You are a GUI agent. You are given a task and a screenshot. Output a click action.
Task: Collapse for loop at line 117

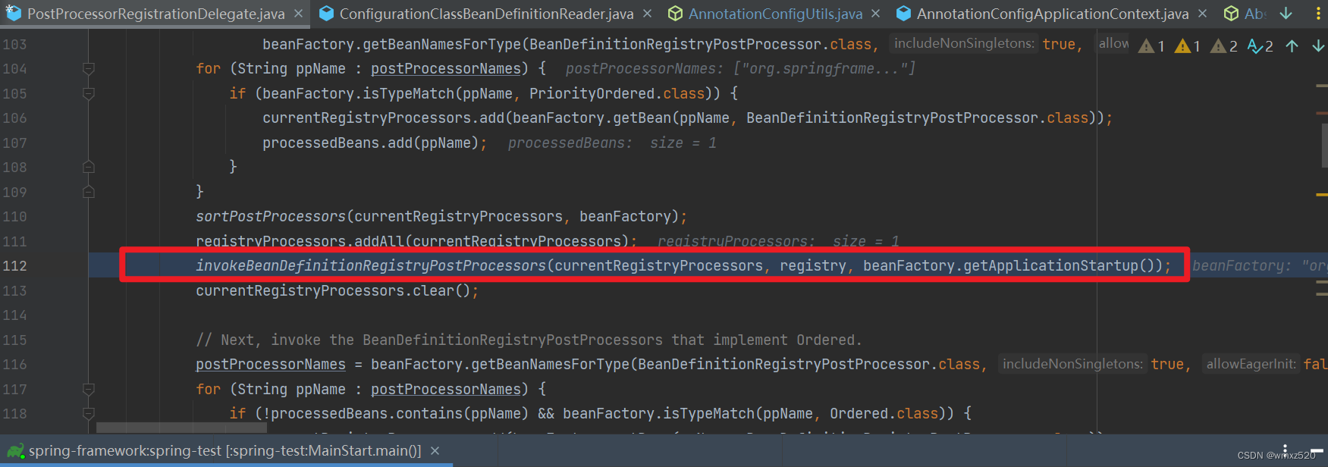[89, 390]
